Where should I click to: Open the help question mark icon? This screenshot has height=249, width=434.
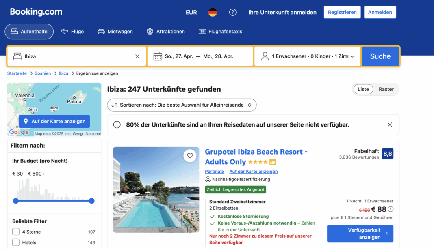(x=232, y=12)
